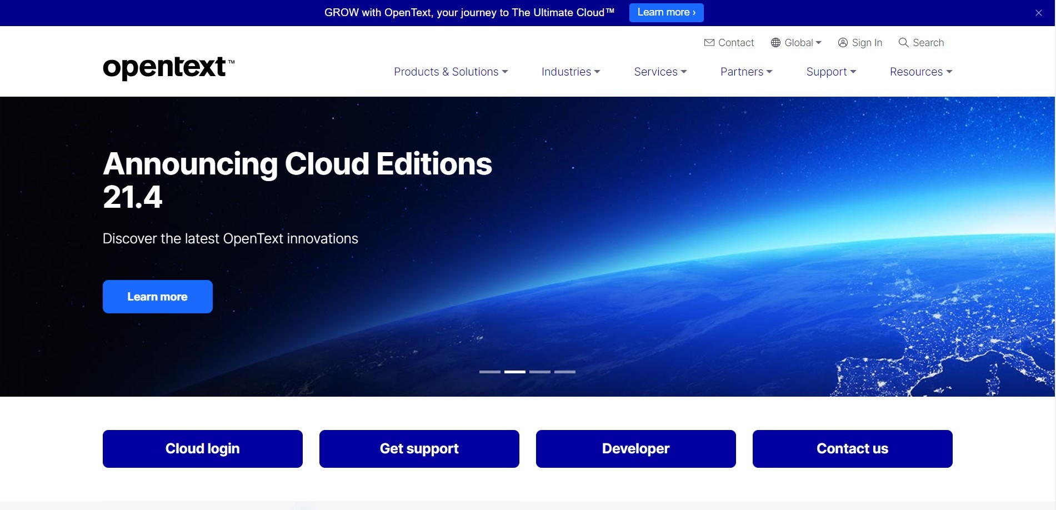This screenshot has width=1056, height=510.
Task: Close the top announcement banner
Action: (1038, 13)
